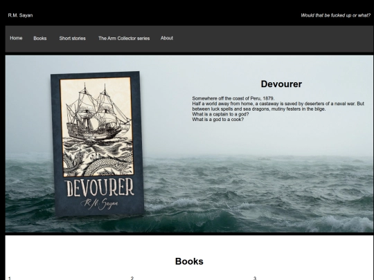Click the R.M. Sayan site title
Image resolution: width=374 pixels, height=280 pixels.
(x=20, y=15)
